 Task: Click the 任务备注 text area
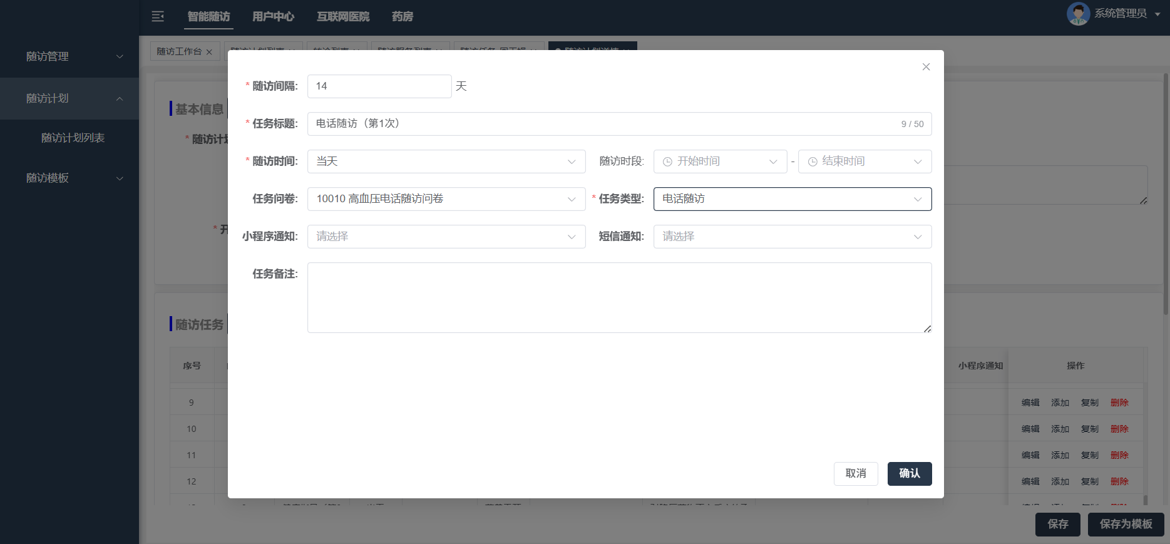click(x=619, y=297)
